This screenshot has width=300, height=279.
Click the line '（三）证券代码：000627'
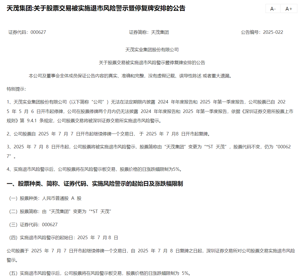(x=33, y=225)
